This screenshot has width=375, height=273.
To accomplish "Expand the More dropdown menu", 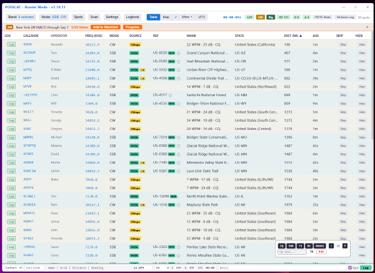I will pos(187,17).
